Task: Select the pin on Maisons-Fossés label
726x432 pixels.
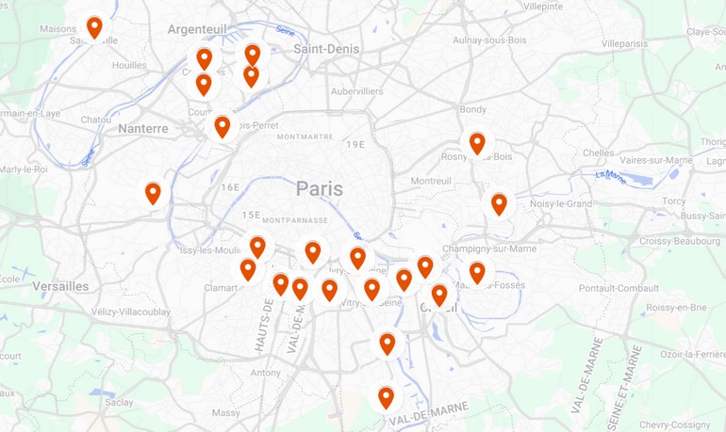Action: pyautogui.click(x=477, y=273)
